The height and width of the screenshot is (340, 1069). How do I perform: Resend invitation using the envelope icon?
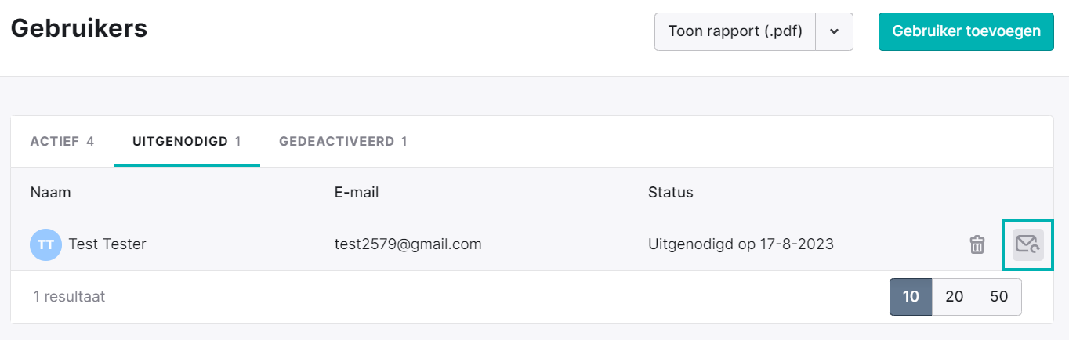(x=1027, y=244)
